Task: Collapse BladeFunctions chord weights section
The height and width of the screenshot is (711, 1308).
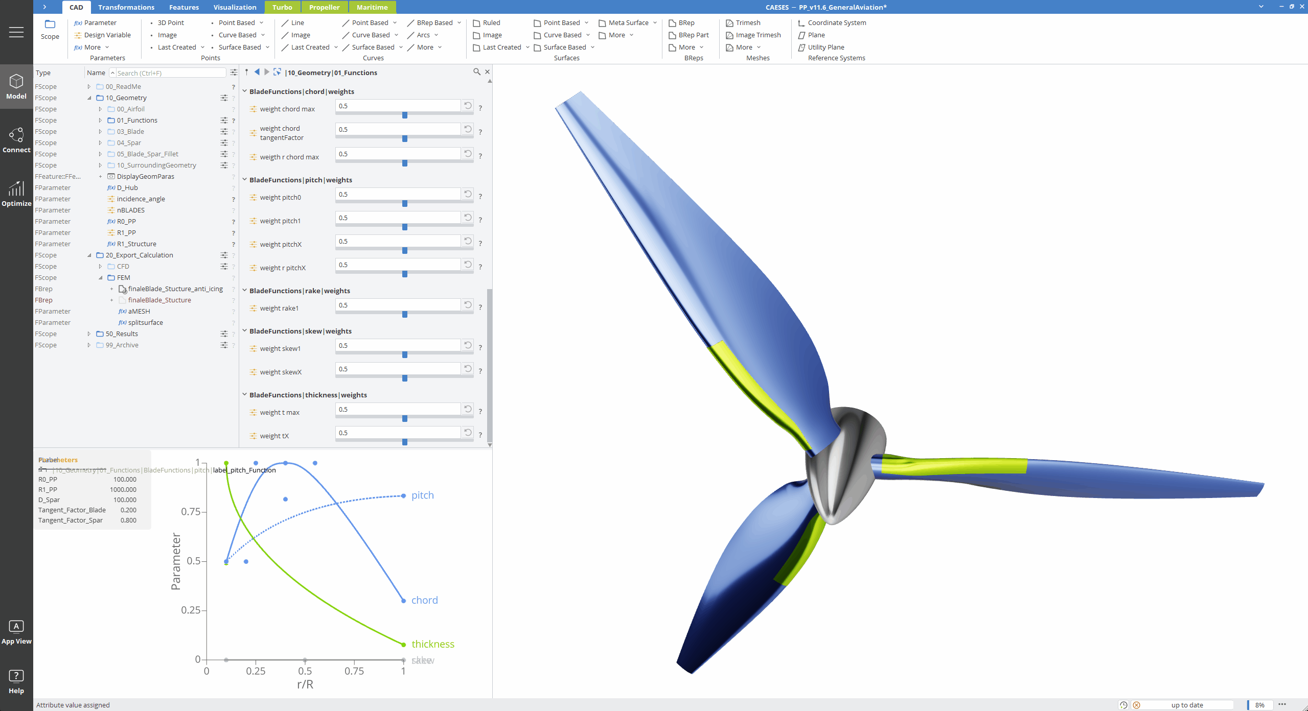Action: click(244, 91)
